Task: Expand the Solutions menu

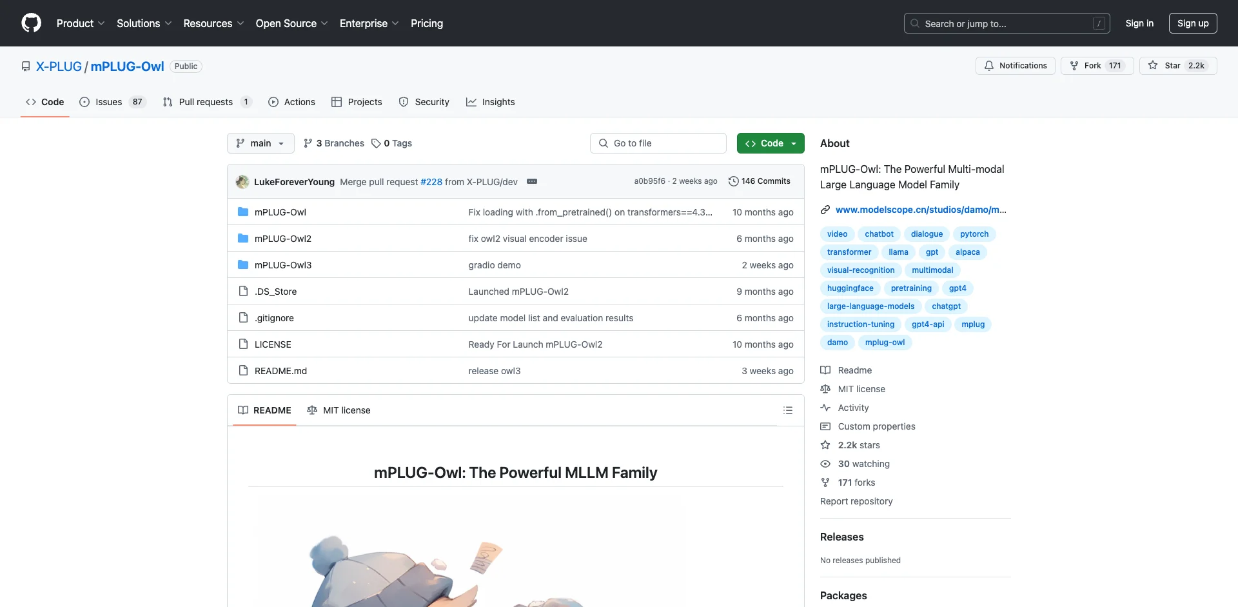Action: tap(144, 23)
